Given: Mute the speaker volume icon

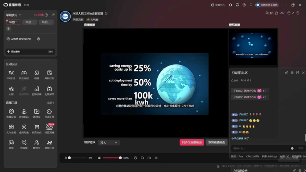Looking at the screenshot, I should coord(99,158).
